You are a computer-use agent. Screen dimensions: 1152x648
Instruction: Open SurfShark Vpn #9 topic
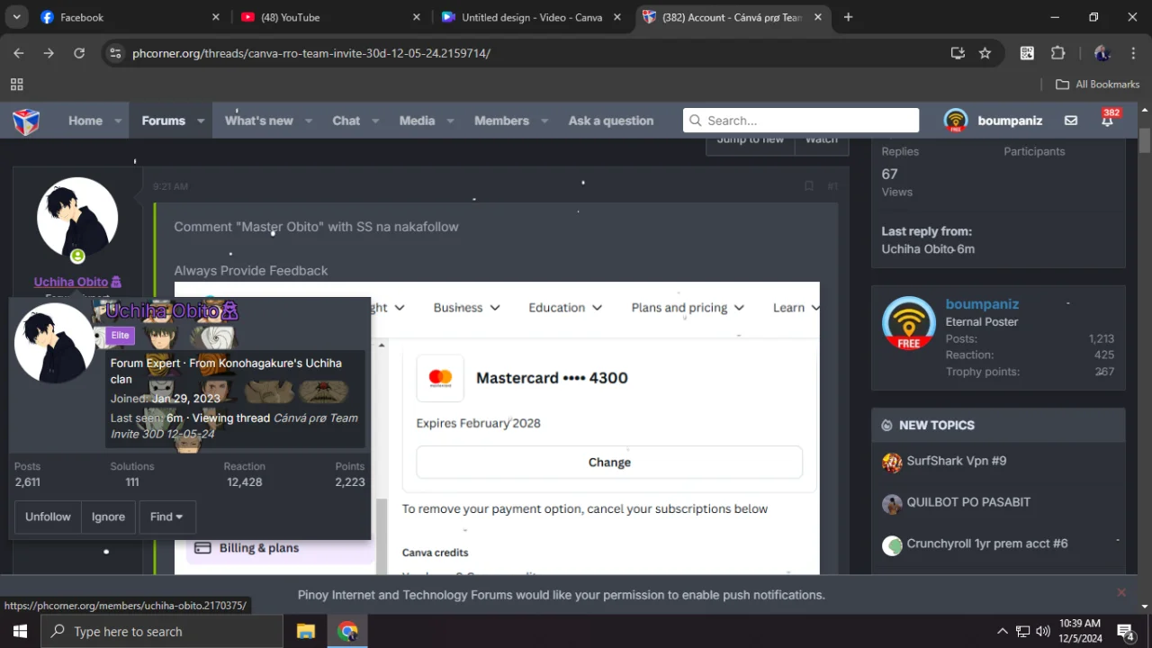pos(957,461)
